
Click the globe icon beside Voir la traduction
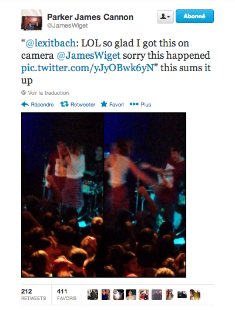click(x=23, y=92)
